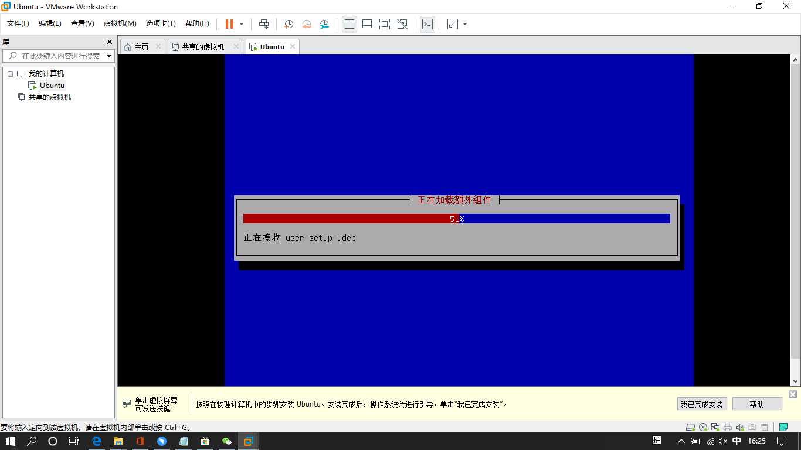
Task: Close the yellow installation hint bar
Action: [x=793, y=394]
